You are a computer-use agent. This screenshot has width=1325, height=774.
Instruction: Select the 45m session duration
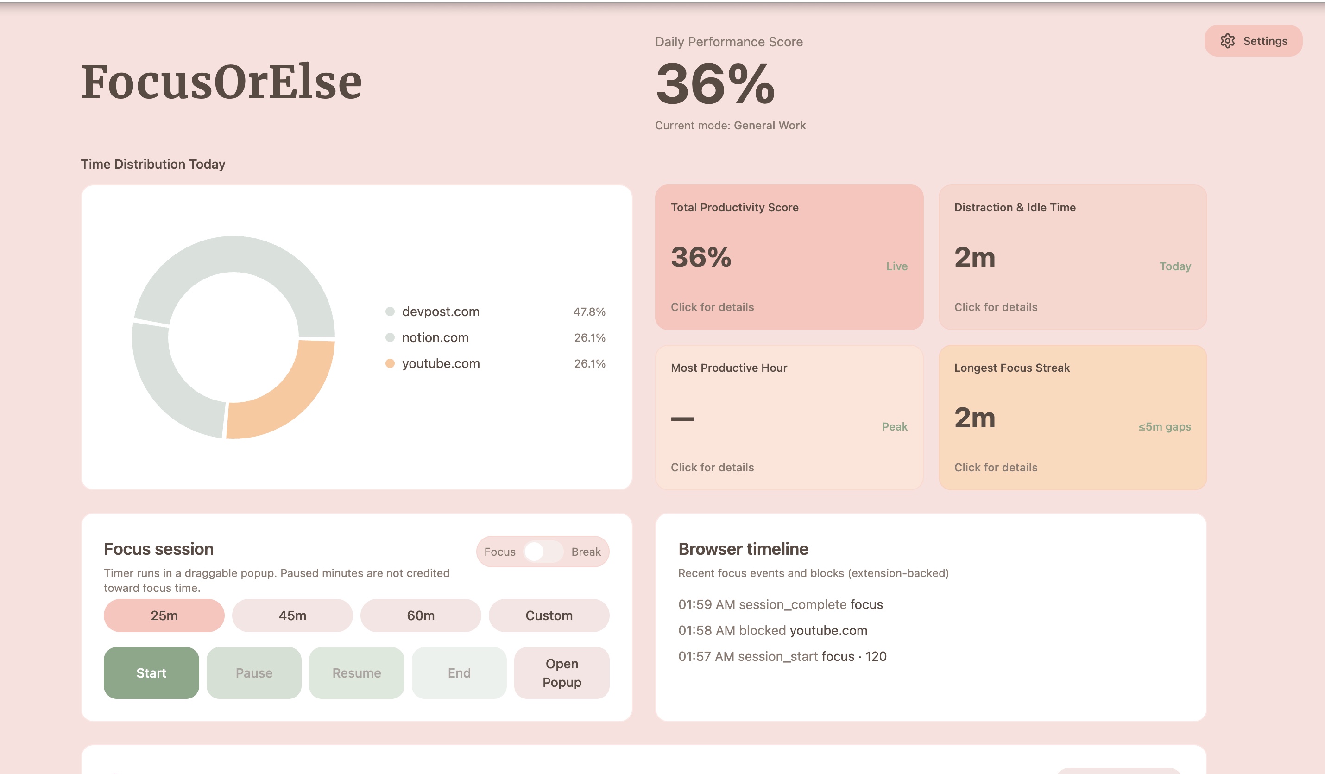(x=292, y=615)
